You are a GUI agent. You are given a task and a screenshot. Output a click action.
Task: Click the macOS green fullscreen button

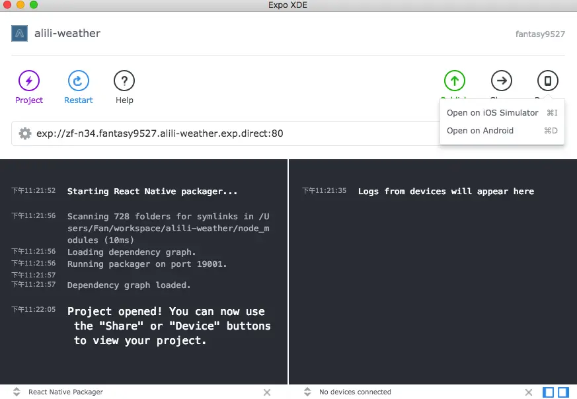pyautogui.click(x=34, y=5)
